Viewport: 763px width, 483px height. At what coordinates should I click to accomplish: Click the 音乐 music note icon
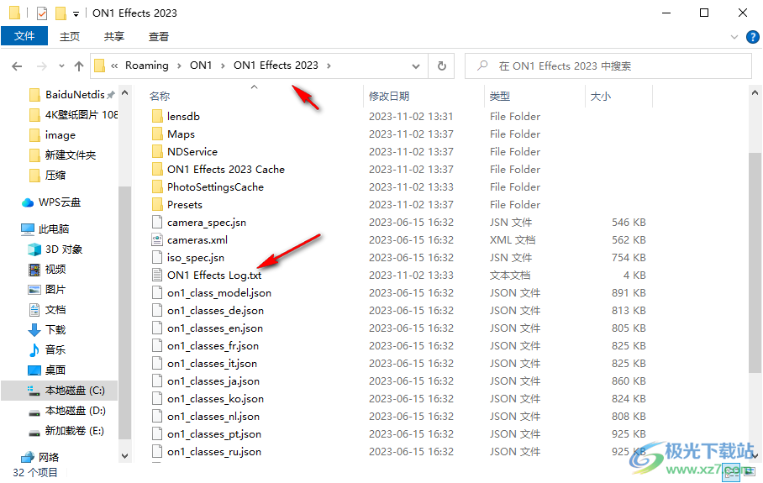point(34,349)
